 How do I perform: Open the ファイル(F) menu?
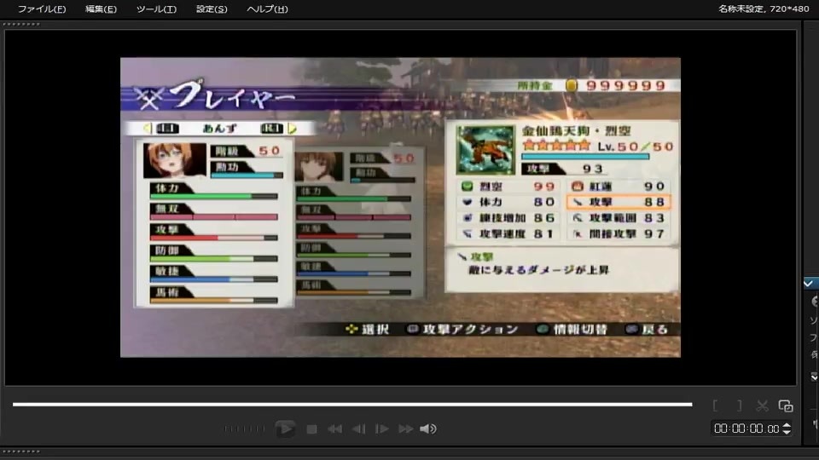point(42,9)
